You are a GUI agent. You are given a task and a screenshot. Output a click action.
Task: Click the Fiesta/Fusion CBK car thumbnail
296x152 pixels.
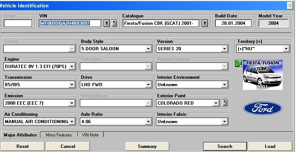click(263, 75)
